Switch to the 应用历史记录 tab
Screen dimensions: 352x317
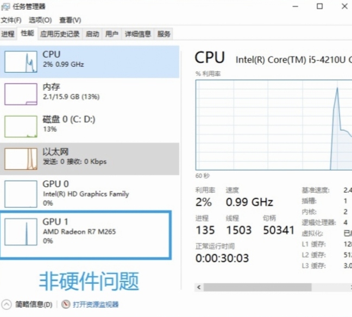(60, 34)
